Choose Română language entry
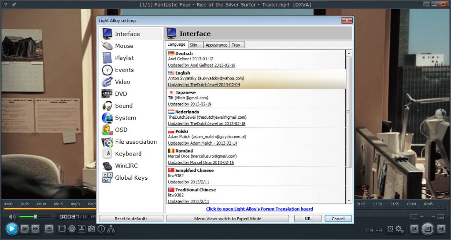 [x=256, y=156]
